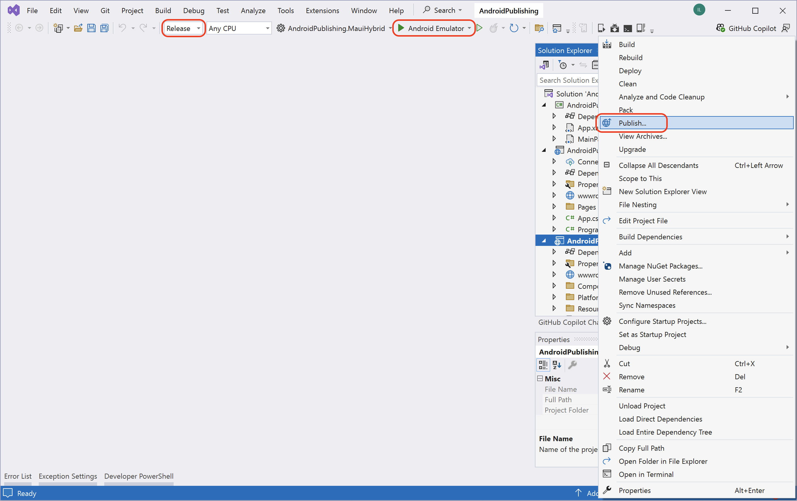Expand the Connected Services node

554,161
